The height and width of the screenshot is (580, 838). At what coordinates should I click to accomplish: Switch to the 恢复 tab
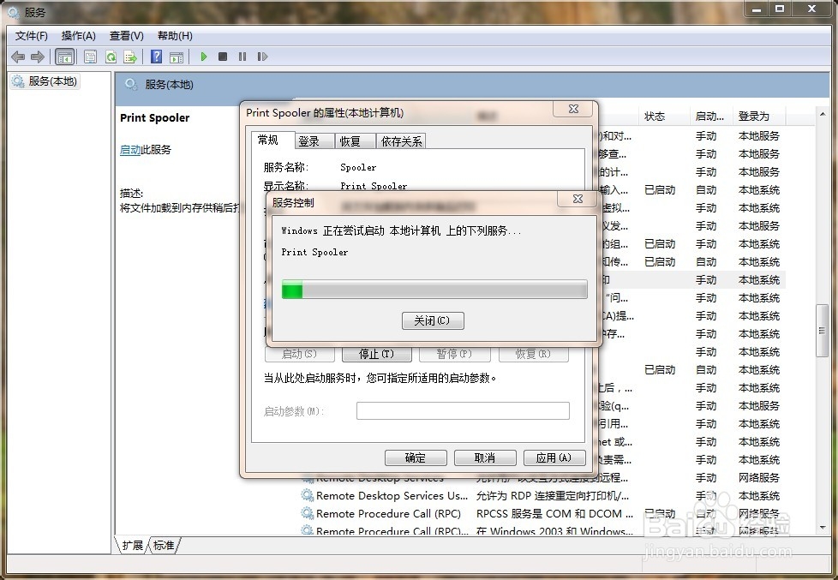point(355,141)
